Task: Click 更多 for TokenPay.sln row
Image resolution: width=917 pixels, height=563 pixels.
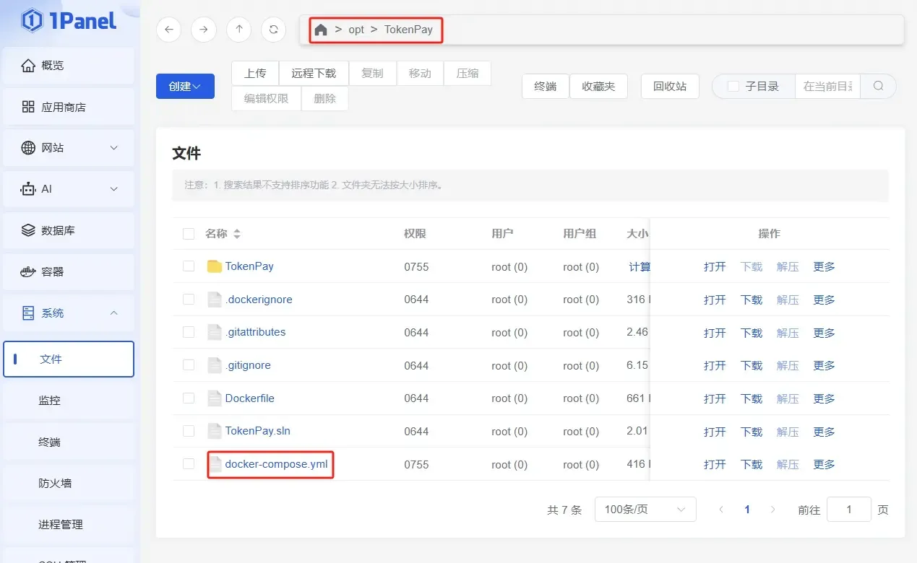Action: 824,432
